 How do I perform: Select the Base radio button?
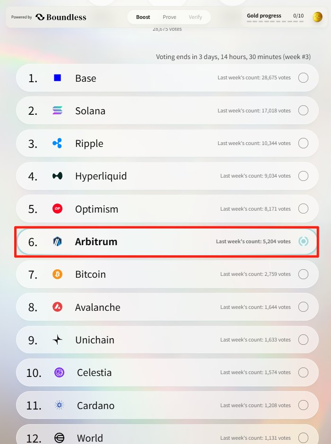pyautogui.click(x=303, y=77)
